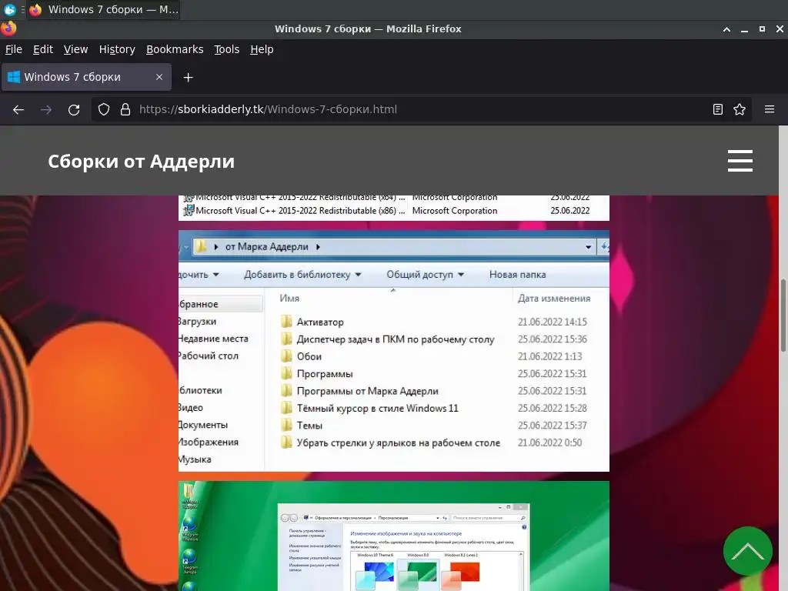Screen dimensions: 788x591
Task: Open the Tools menu
Action: 227,49
